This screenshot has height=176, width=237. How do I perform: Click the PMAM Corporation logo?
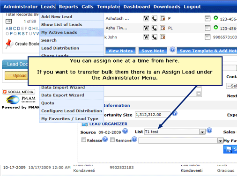(x=21, y=100)
